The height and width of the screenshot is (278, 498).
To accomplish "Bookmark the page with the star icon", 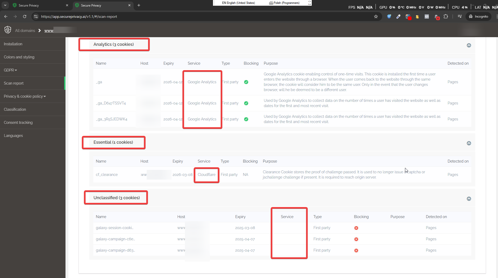I will click(x=376, y=16).
